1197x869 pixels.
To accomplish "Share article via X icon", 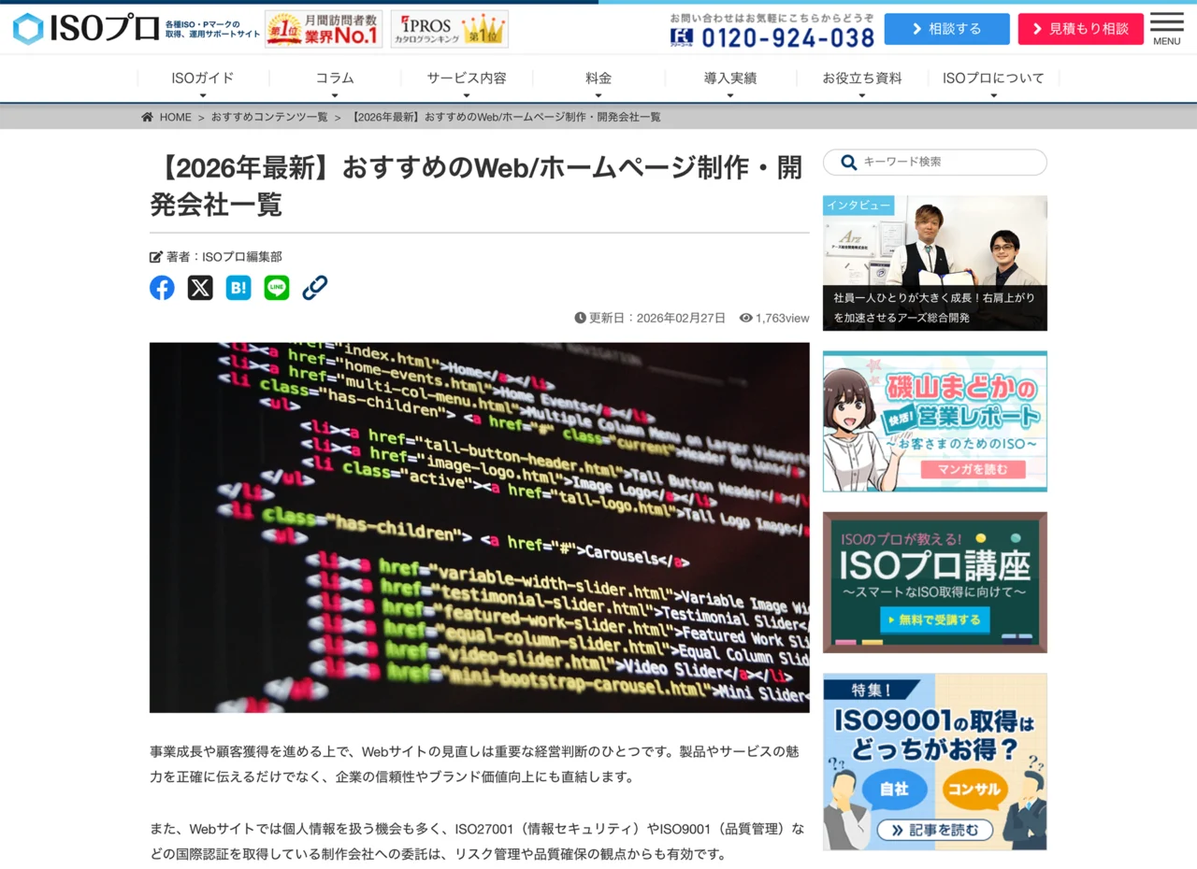I will coord(200,288).
